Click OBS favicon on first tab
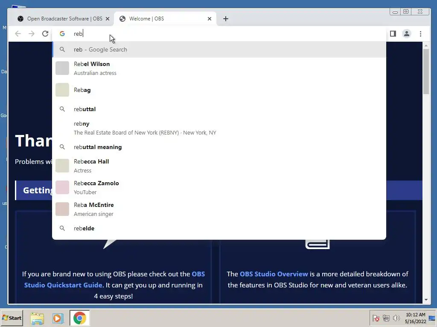437x327 pixels. pos(20,19)
